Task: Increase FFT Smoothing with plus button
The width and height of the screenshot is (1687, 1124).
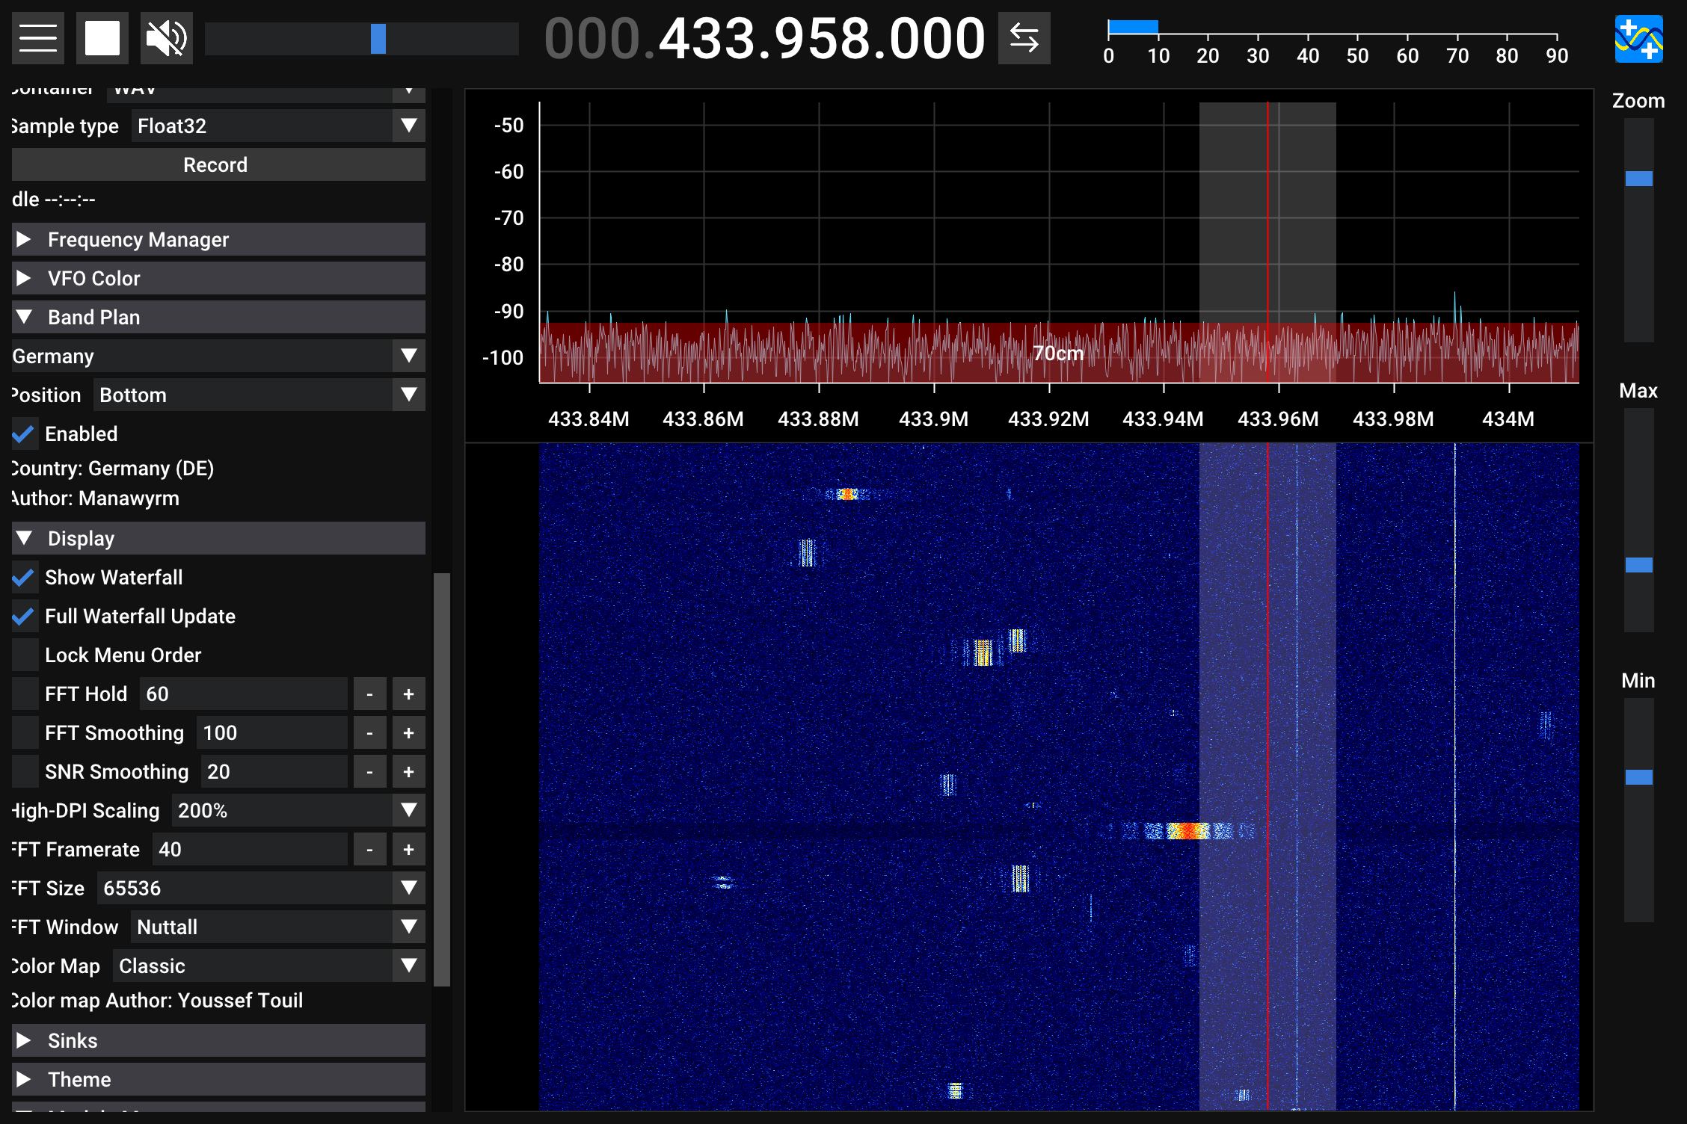Action: (408, 732)
